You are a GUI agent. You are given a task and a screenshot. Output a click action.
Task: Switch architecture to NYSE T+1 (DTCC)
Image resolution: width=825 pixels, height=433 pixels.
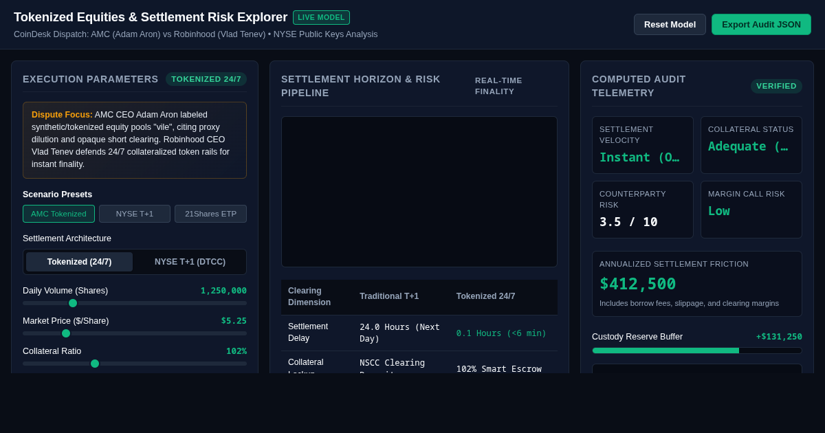click(x=190, y=262)
